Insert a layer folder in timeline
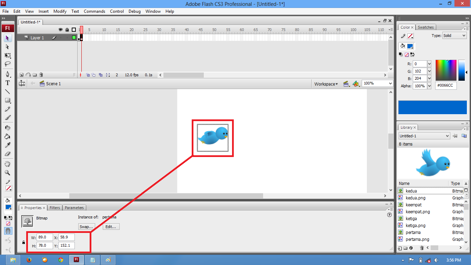This screenshot has height=265, width=471. (34, 75)
